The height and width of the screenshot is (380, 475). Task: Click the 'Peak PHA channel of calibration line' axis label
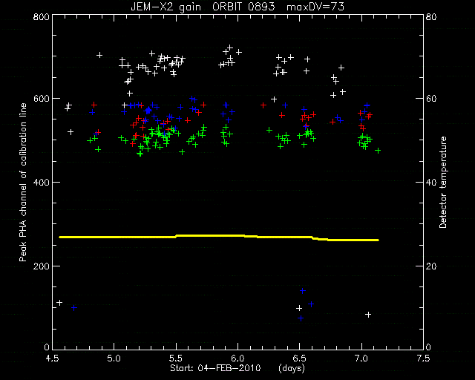click(x=23, y=182)
